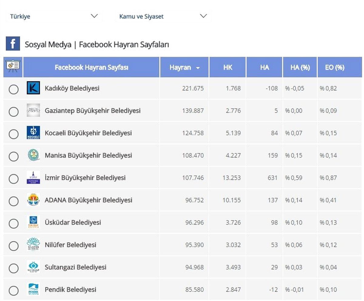The width and height of the screenshot is (364, 301).
Task: Open Kocaeli Büyükşehir Belediyesi page link
Action: pyautogui.click(x=88, y=133)
